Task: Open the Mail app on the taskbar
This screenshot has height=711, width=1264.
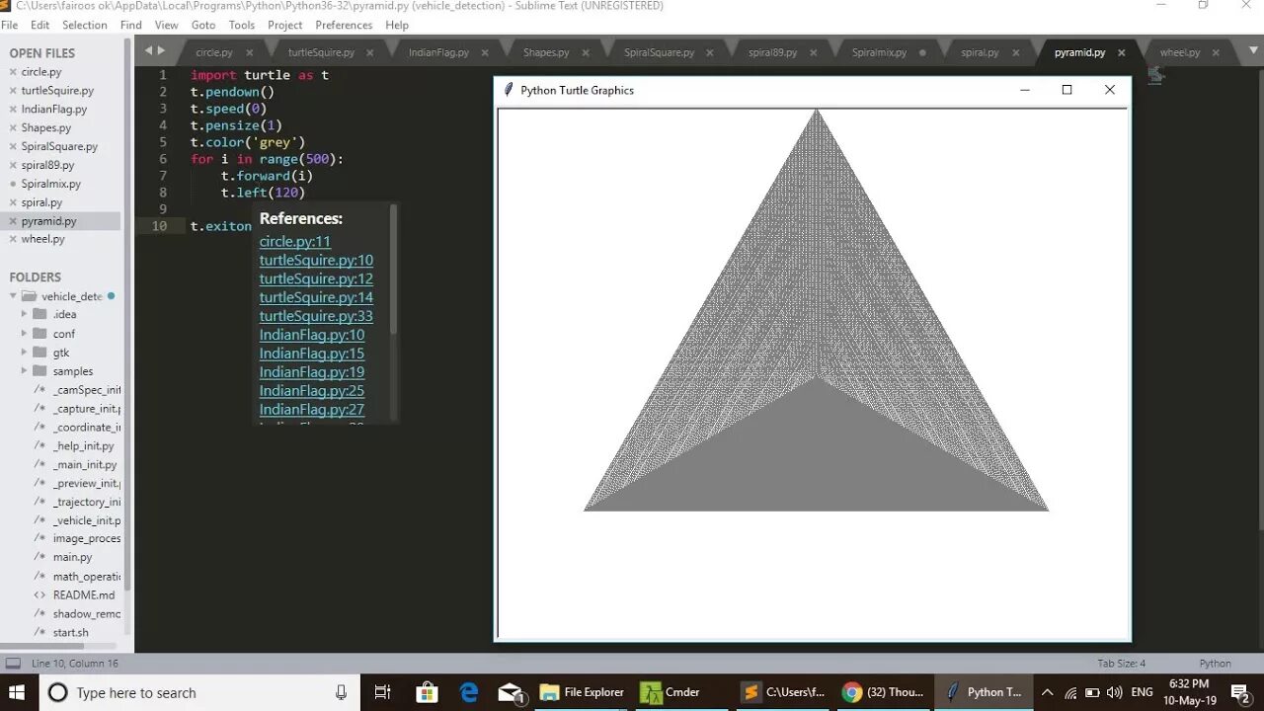Action: coord(512,692)
